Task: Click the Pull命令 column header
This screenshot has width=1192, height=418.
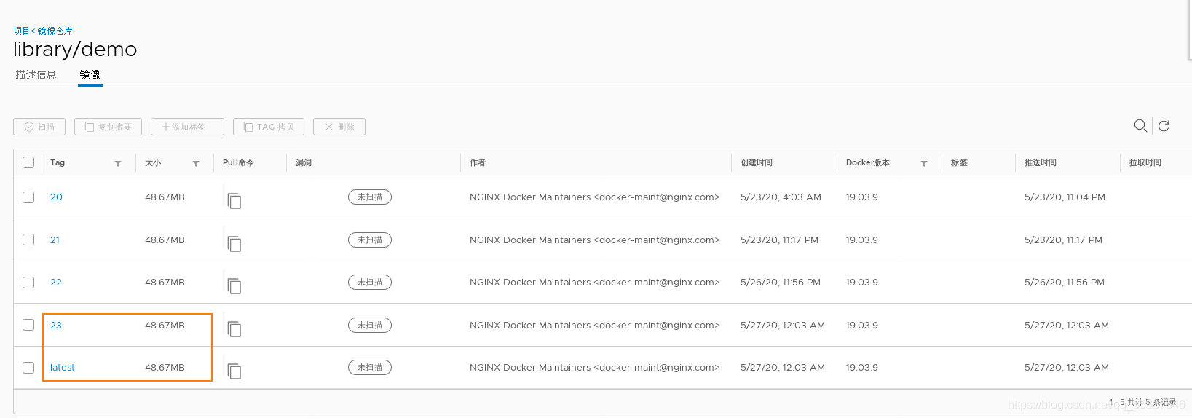Action: [238, 162]
